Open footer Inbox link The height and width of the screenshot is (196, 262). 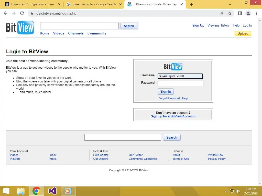pyautogui.click(x=53, y=155)
